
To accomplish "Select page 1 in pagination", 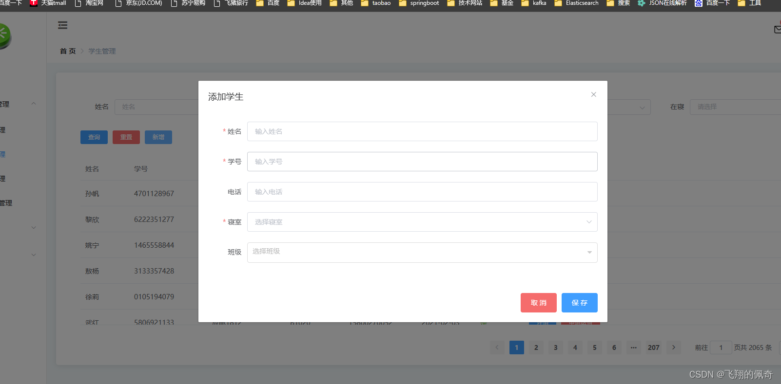I will coord(517,347).
